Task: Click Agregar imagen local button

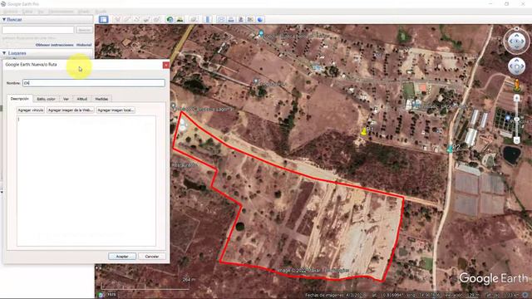Action: click(116, 110)
